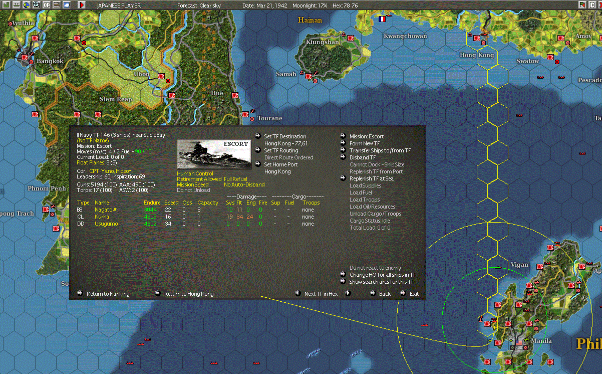Open the OP operations report icon

point(46,5)
